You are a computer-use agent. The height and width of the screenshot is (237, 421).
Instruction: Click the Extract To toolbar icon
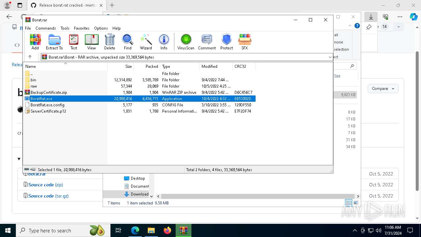[54, 42]
